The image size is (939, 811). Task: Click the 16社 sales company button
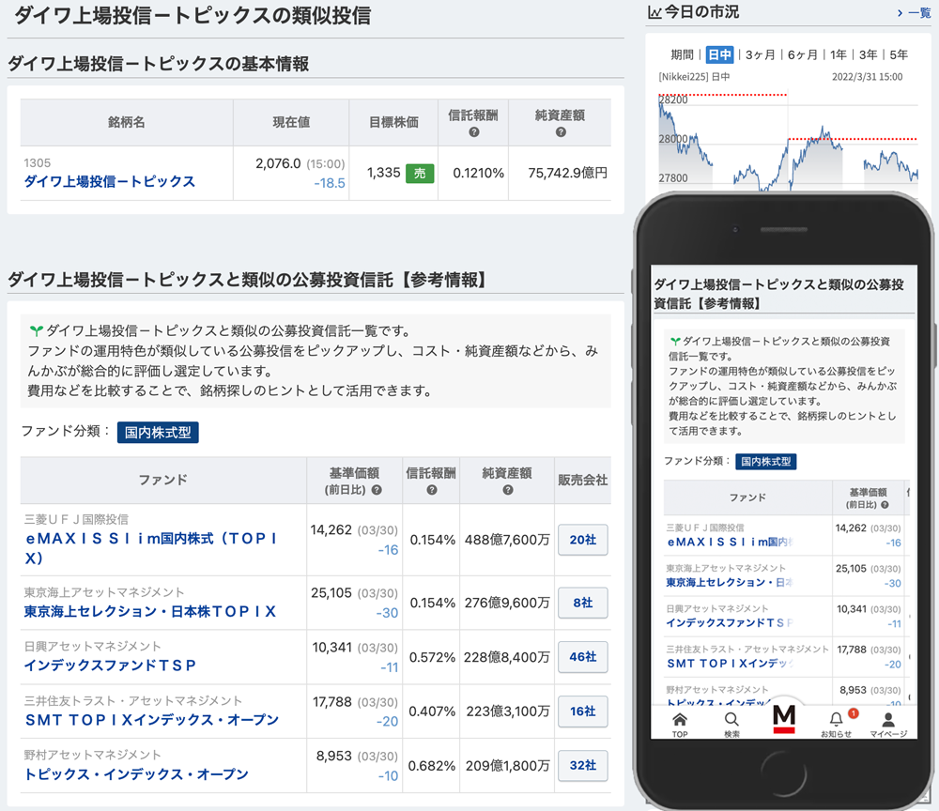(583, 712)
